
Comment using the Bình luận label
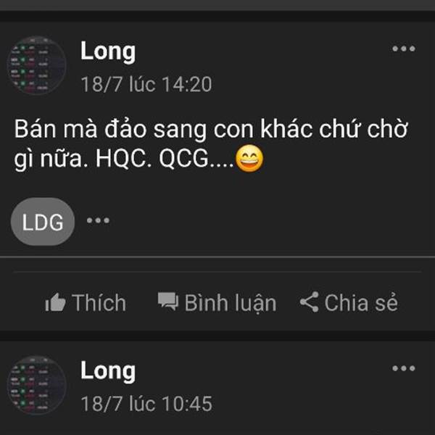pyautogui.click(x=231, y=303)
